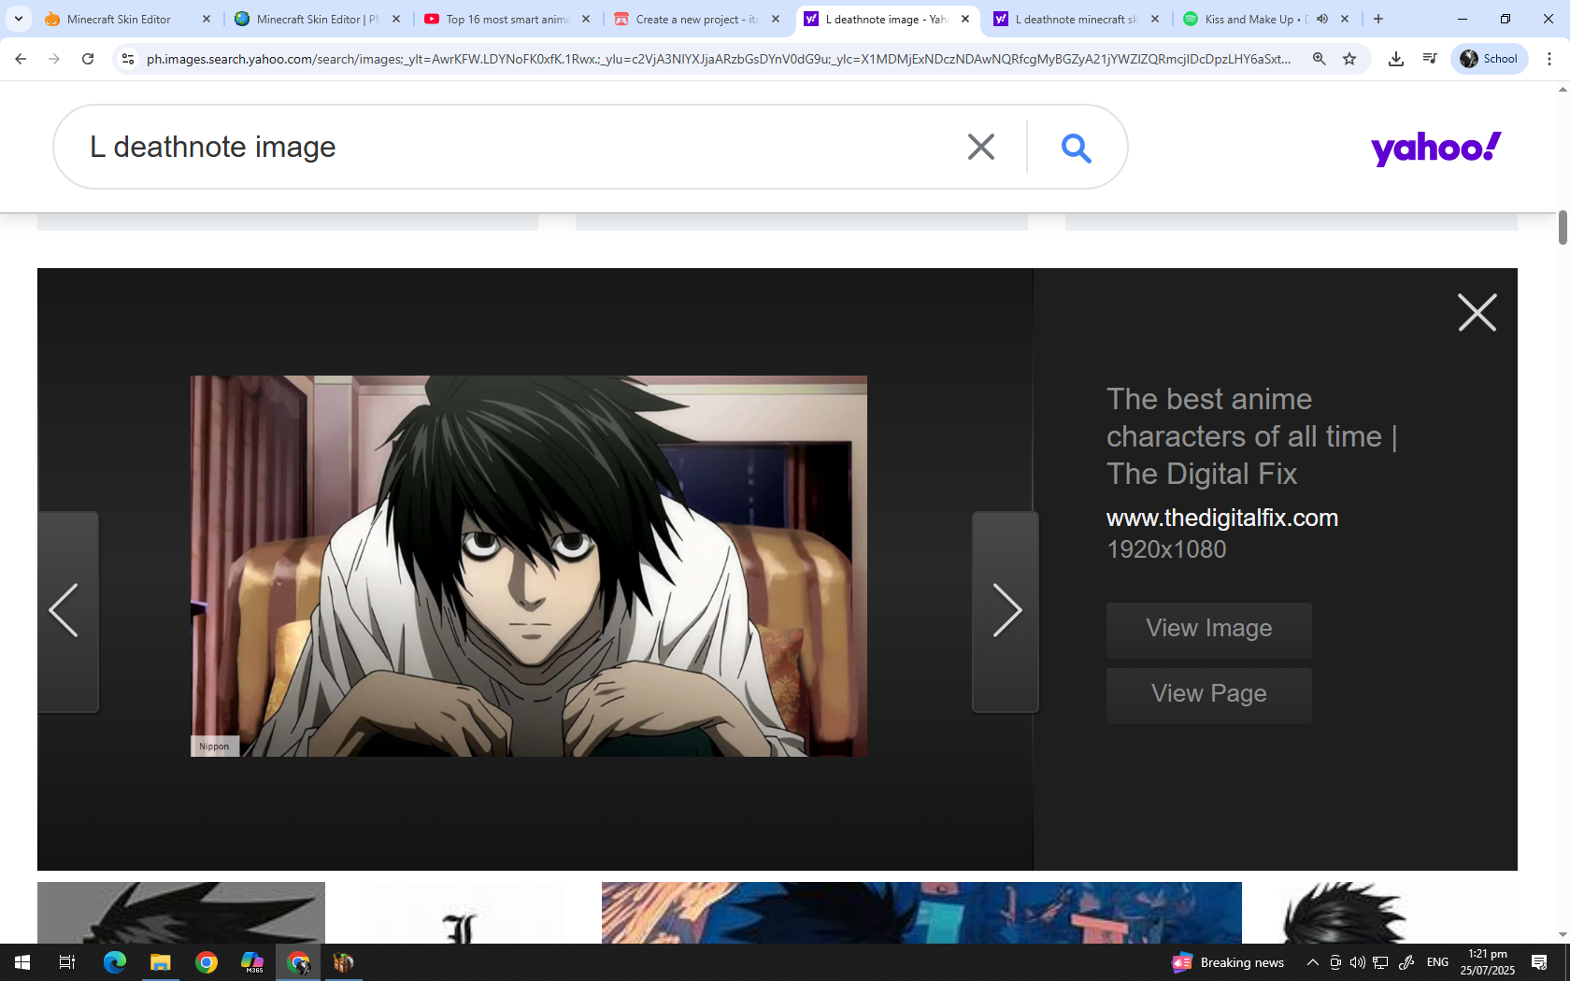Open the blue anime artwork thumbnail

pos(921,913)
